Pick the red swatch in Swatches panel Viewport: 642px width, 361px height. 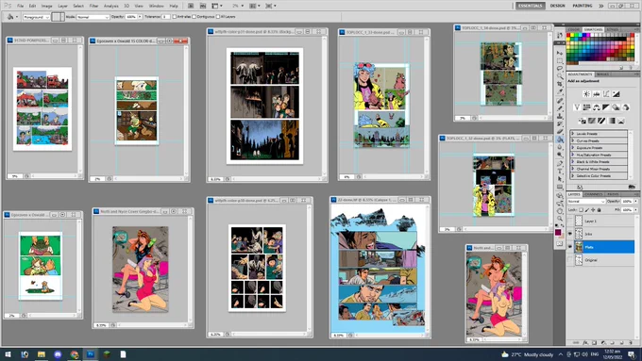(568, 36)
